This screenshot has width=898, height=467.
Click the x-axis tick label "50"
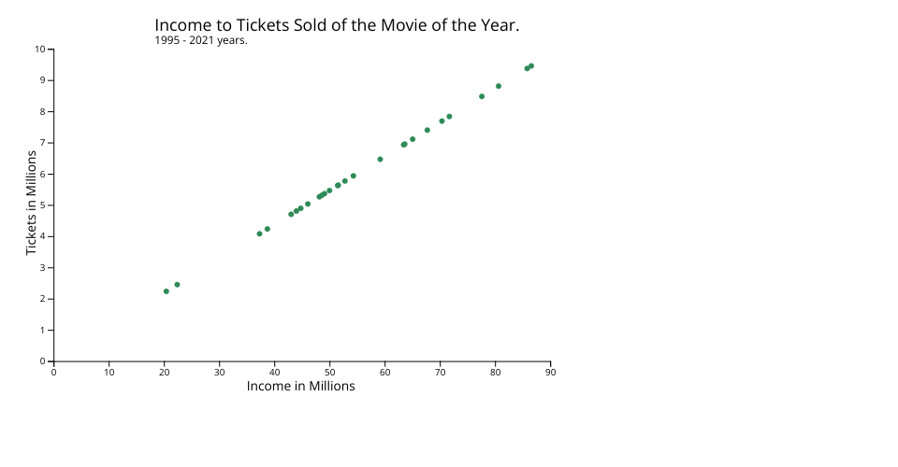click(329, 372)
